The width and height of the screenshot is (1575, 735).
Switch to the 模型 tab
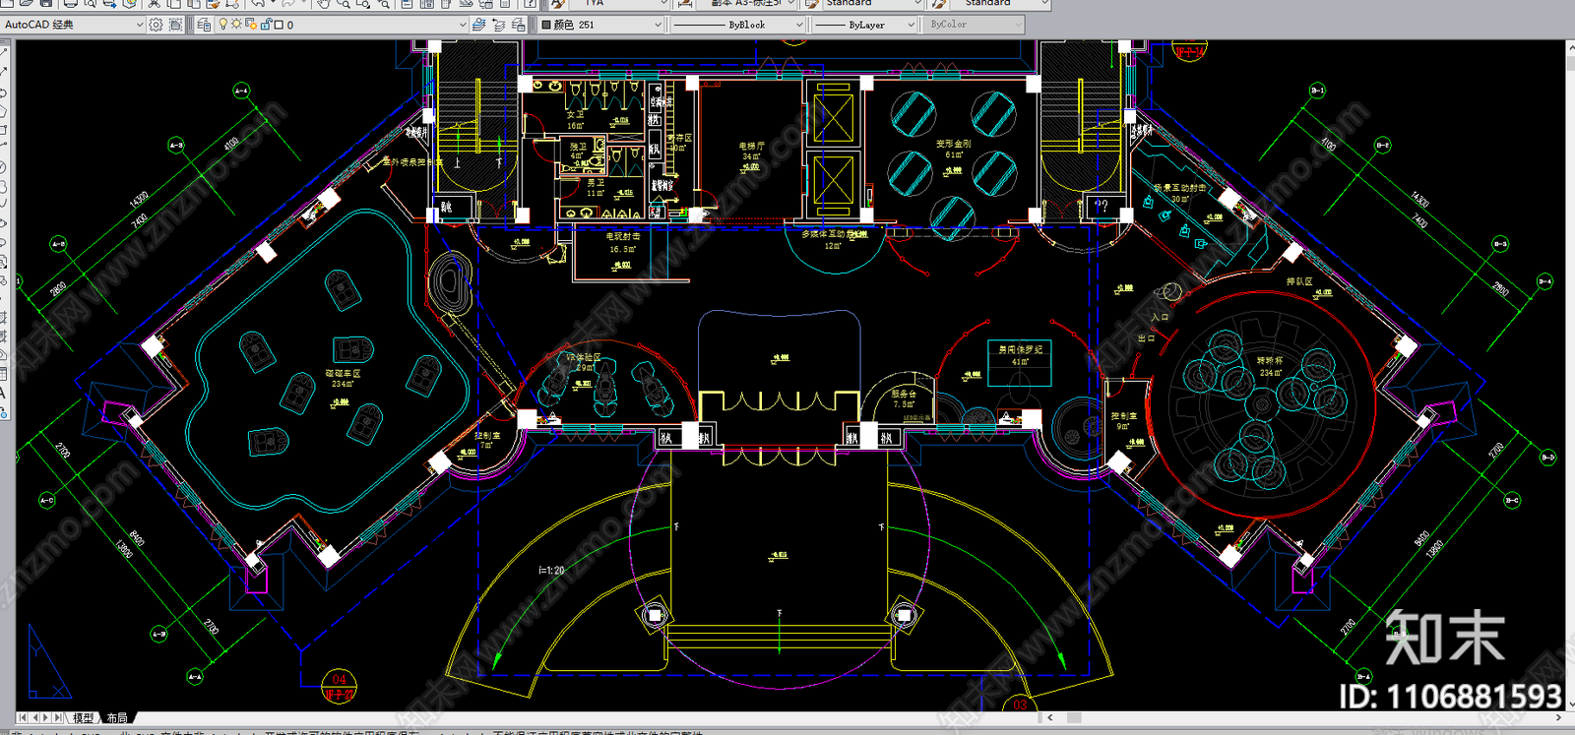[x=83, y=718]
